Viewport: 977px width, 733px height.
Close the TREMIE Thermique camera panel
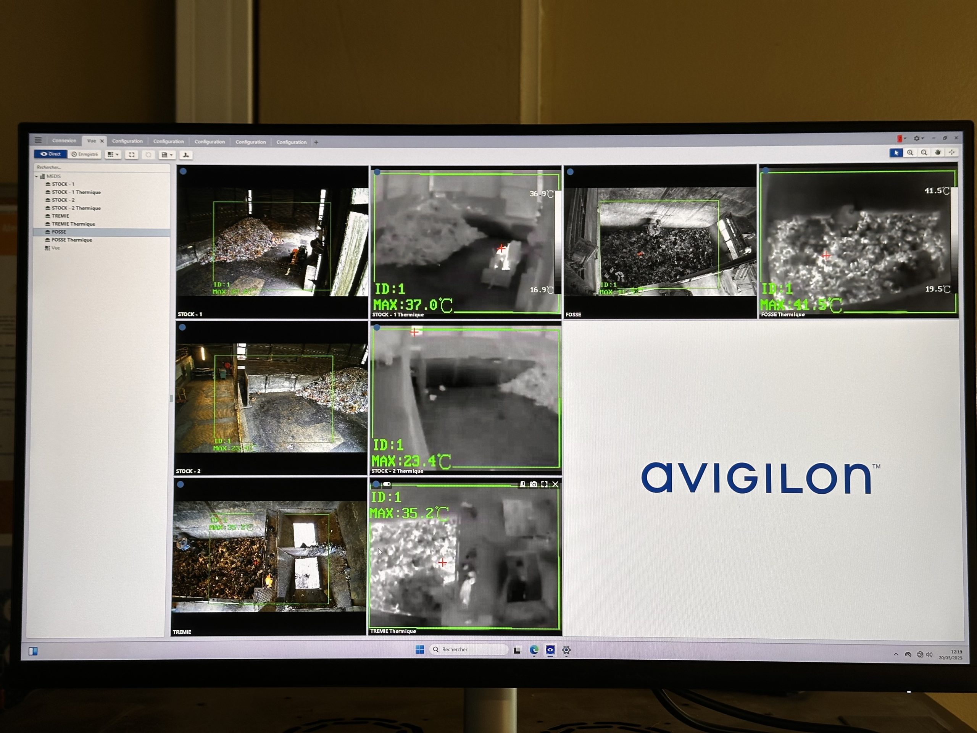(556, 484)
